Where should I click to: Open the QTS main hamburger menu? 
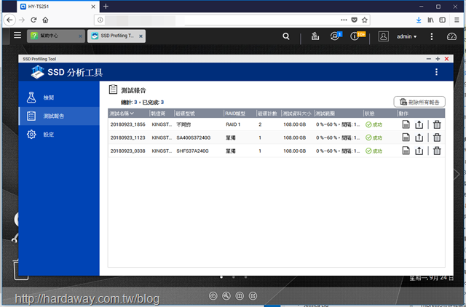click(x=17, y=36)
